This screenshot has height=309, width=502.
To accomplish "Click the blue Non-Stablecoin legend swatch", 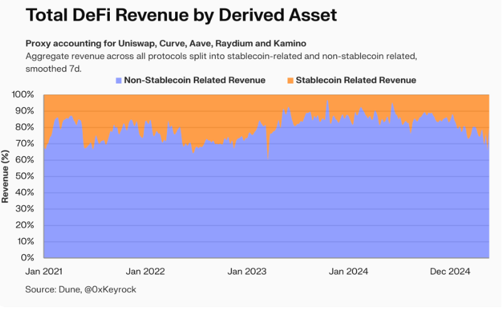I will (119, 80).
